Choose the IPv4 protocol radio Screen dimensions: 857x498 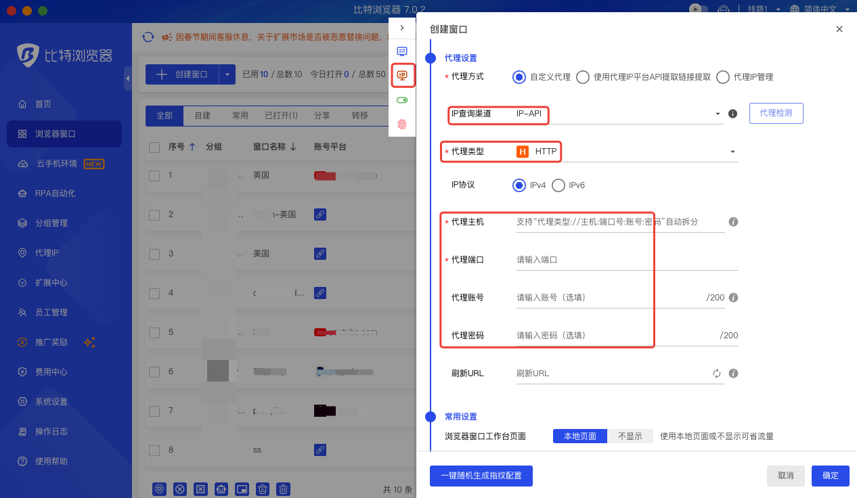point(519,185)
